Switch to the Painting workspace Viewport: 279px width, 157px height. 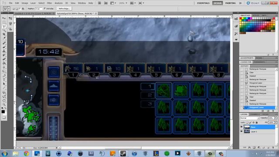click(x=231, y=3)
